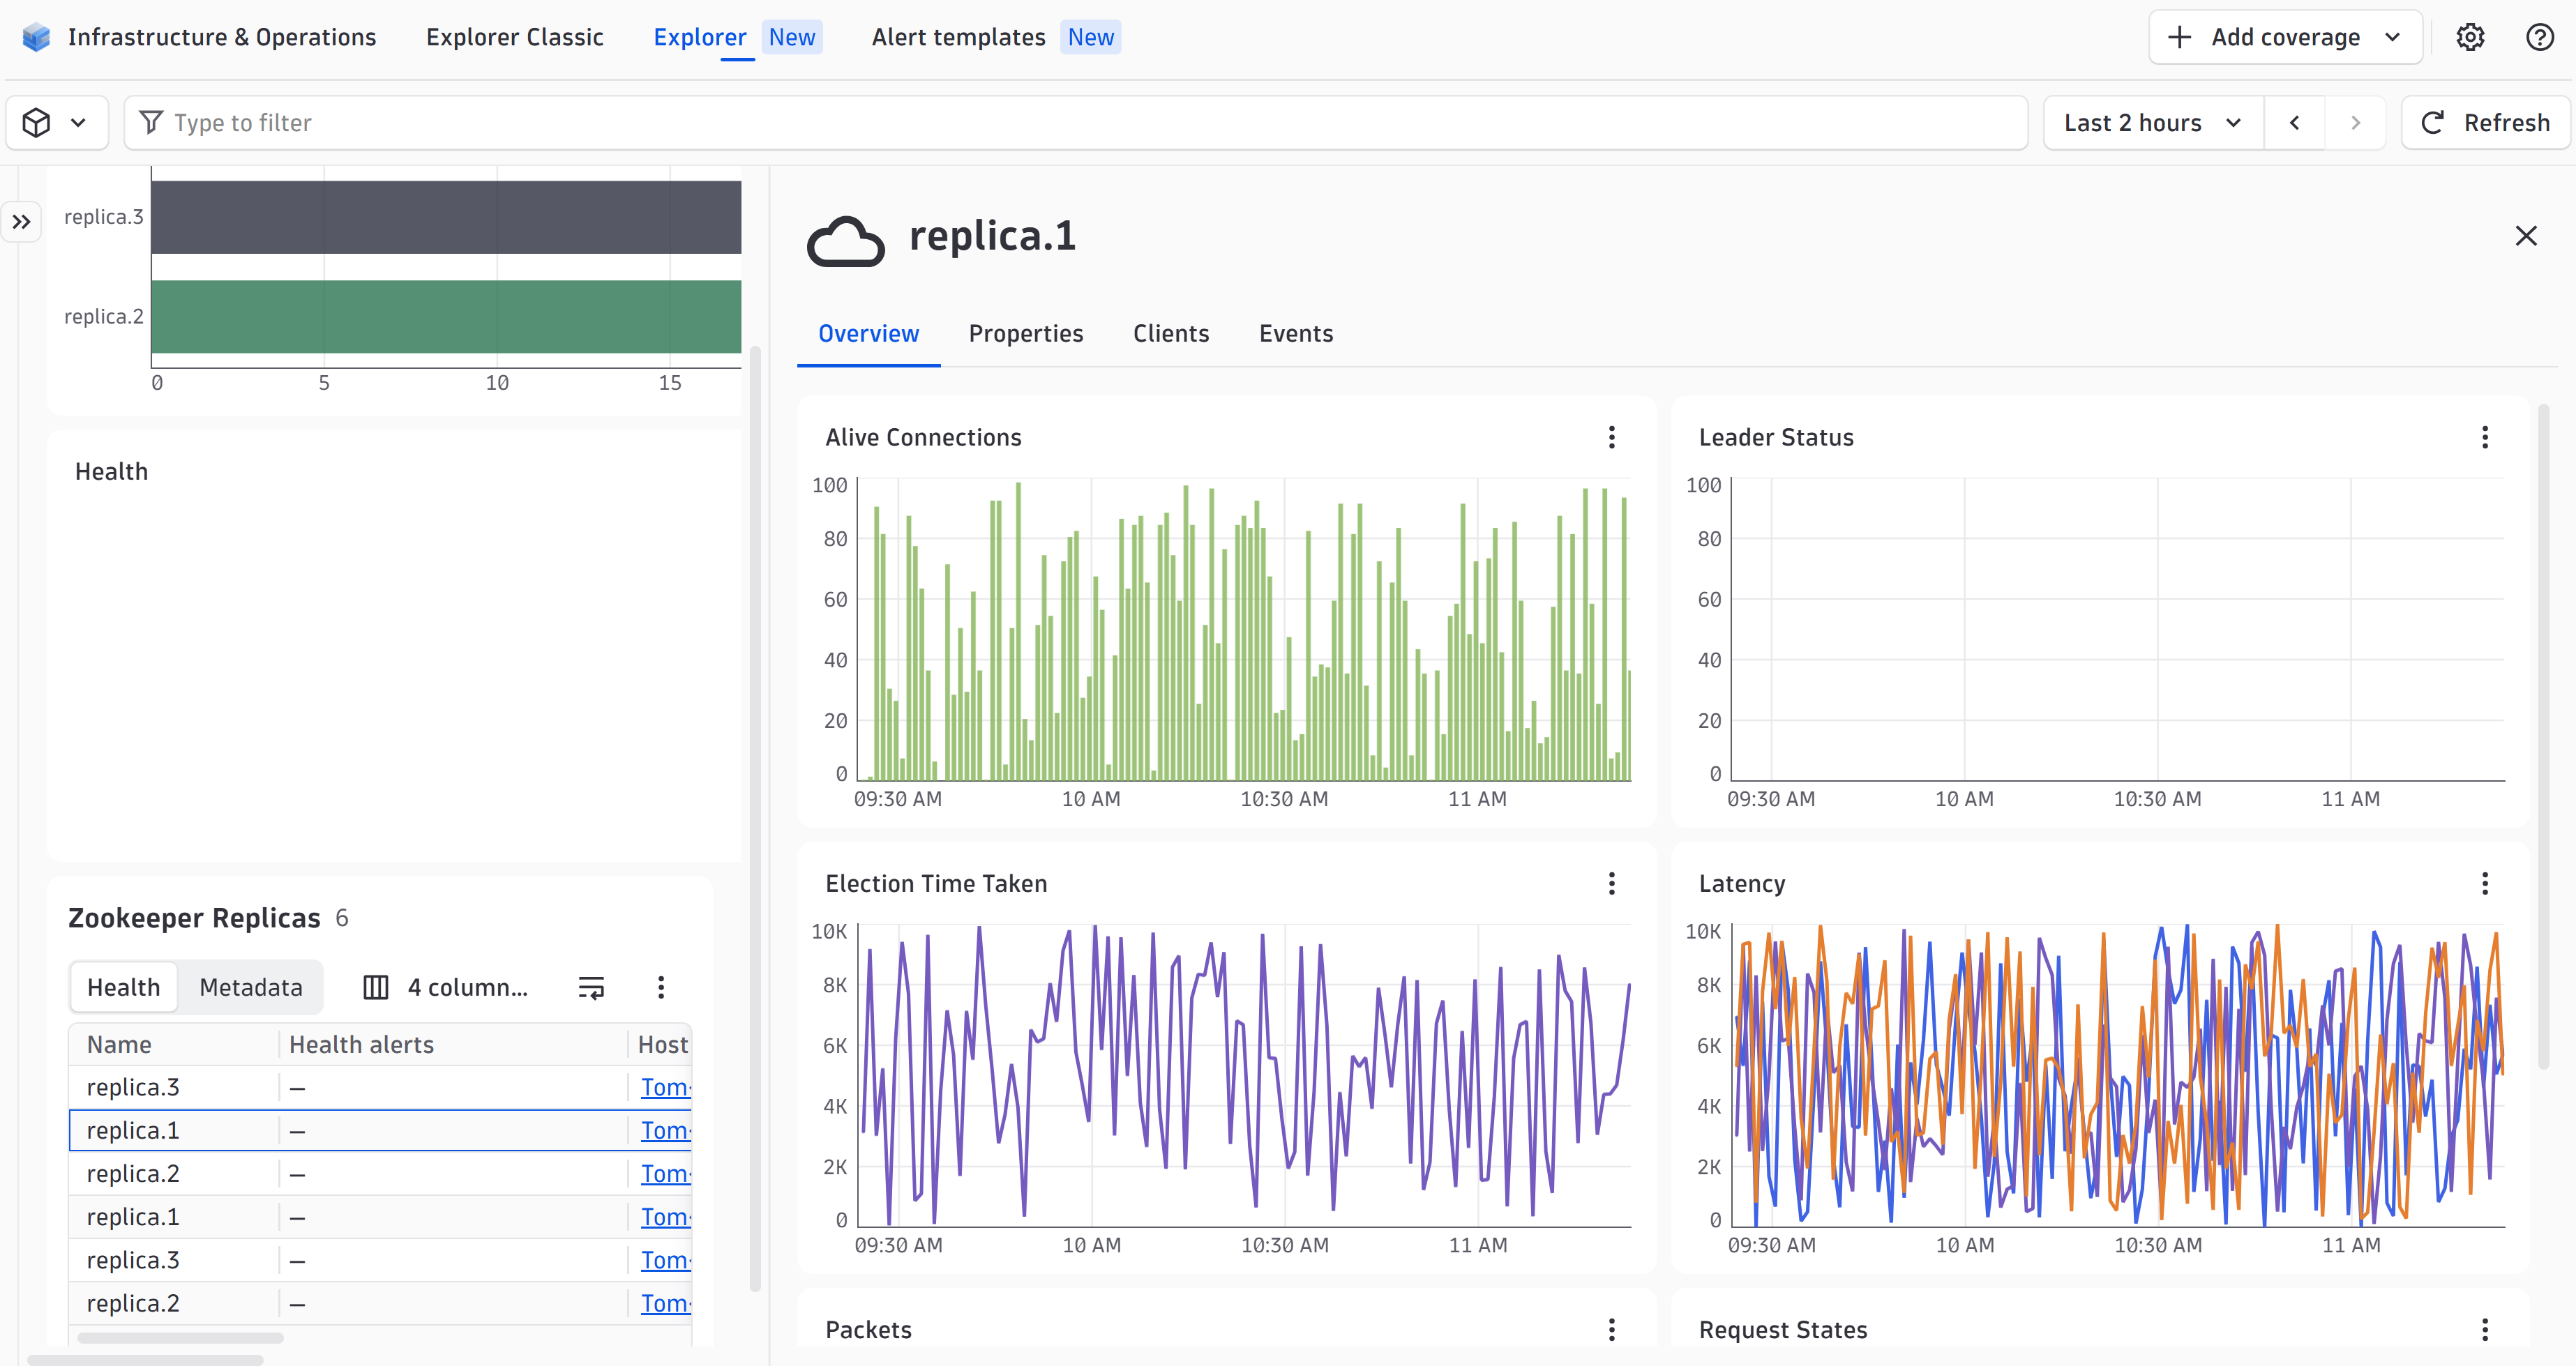Select Health view toggle in replicas table

[124, 987]
